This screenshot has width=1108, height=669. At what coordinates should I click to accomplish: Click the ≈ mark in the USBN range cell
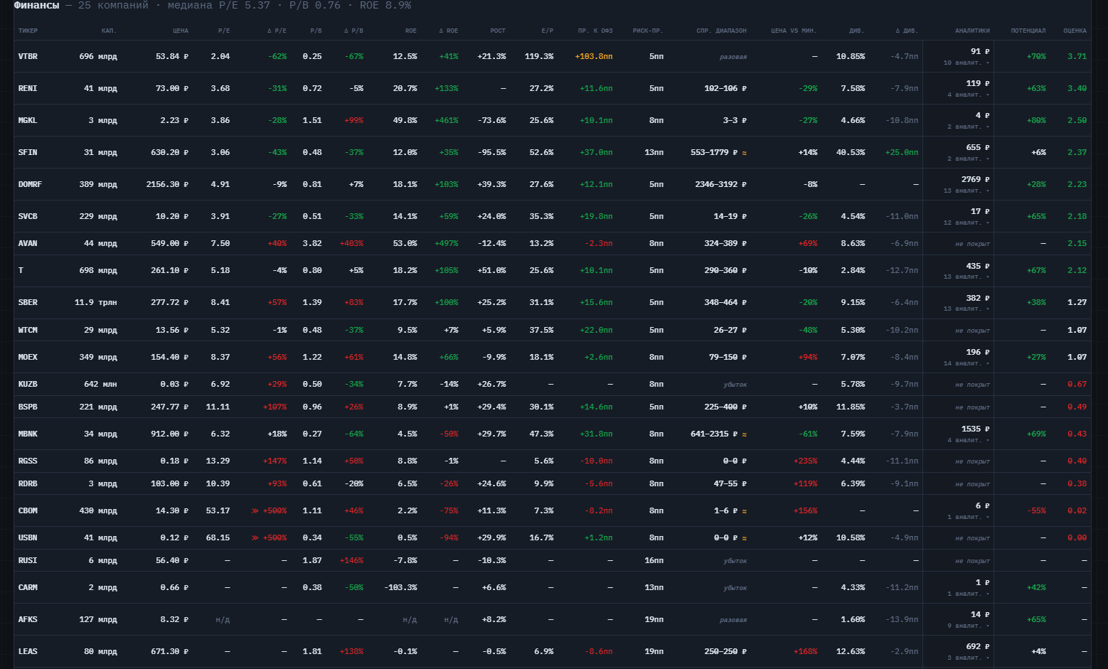pos(745,538)
